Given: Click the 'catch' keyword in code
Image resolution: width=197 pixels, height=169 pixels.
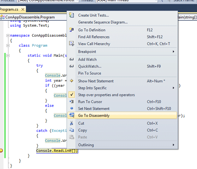Looking at the screenshot, I should 42,131.
